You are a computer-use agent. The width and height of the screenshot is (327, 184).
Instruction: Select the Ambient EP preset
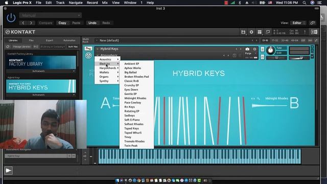136,63
